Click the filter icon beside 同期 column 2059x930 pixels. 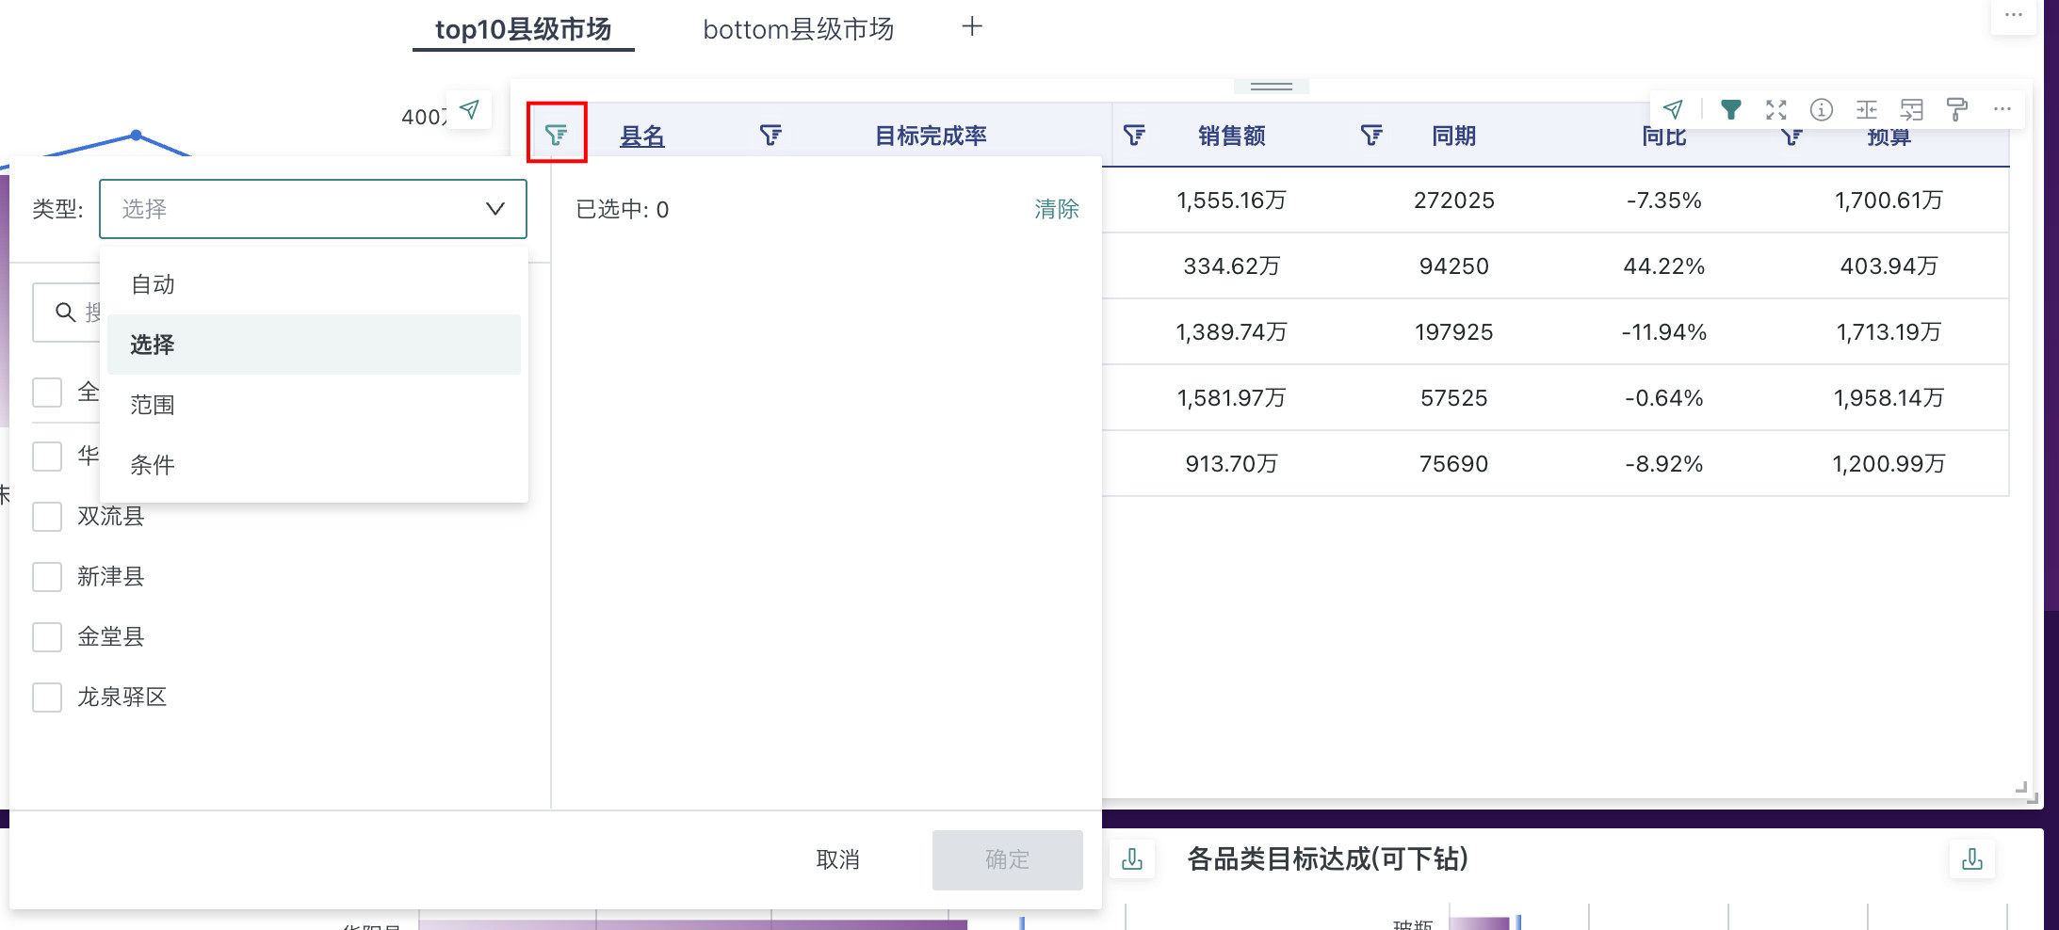coord(1371,136)
